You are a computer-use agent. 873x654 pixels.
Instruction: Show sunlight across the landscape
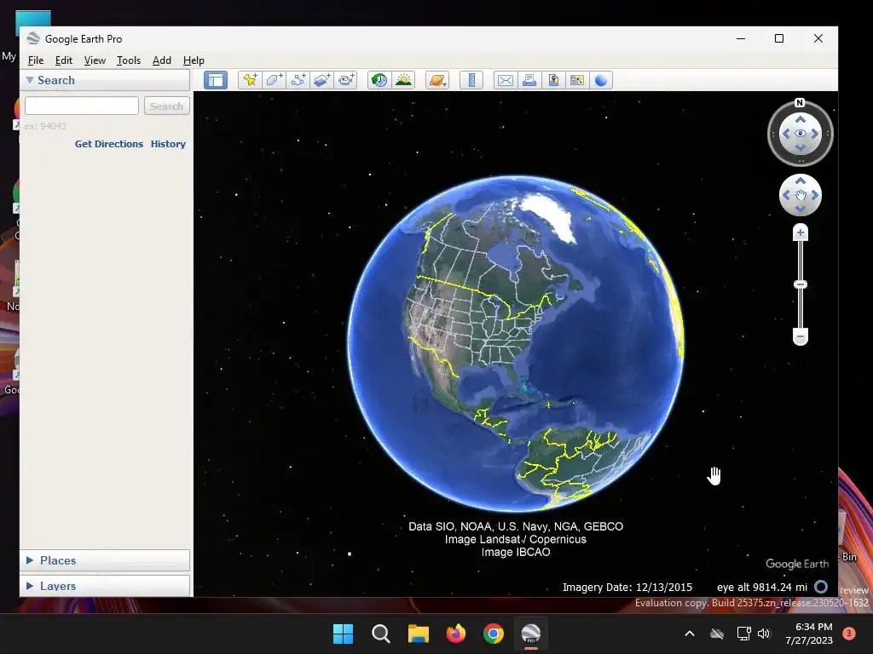403,80
